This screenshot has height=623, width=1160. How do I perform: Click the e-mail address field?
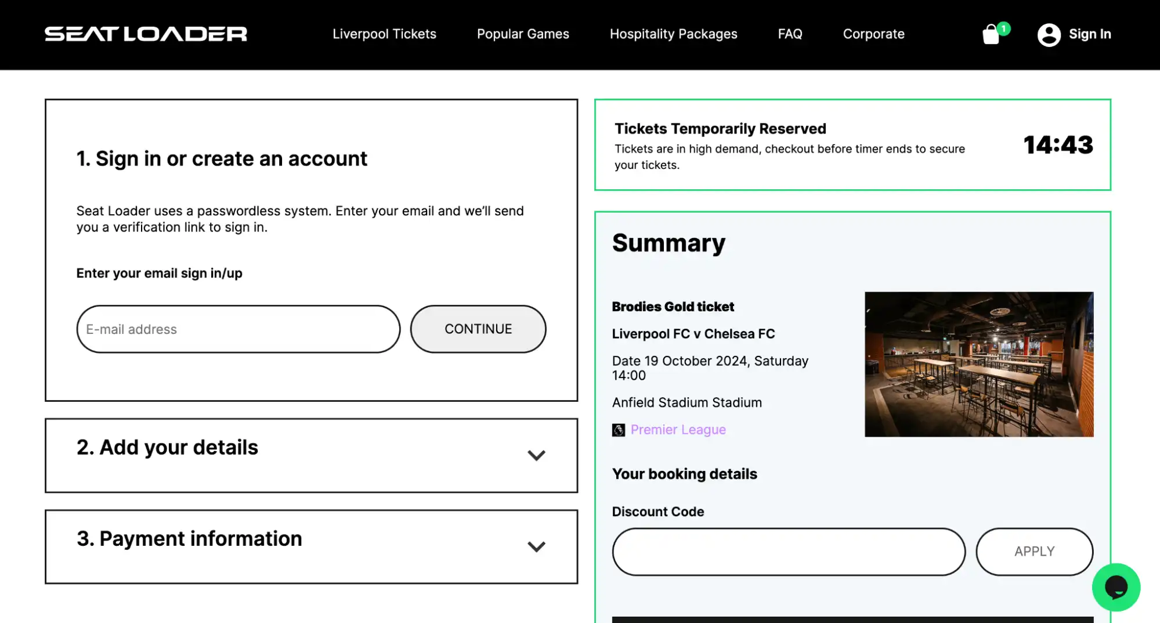tap(237, 329)
